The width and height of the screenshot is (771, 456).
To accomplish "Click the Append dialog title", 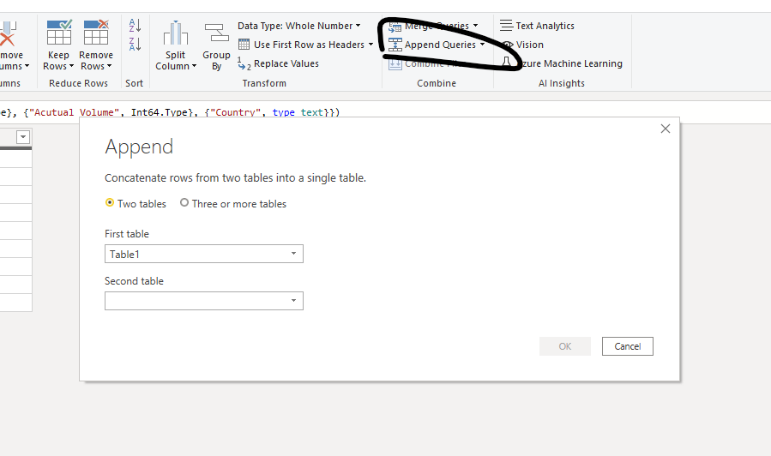I will point(139,147).
